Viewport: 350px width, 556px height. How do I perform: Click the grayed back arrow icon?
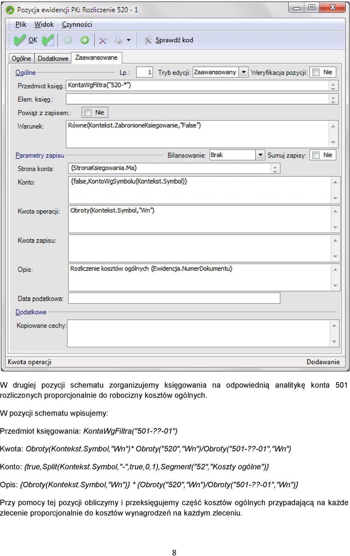pyautogui.click(x=68, y=40)
